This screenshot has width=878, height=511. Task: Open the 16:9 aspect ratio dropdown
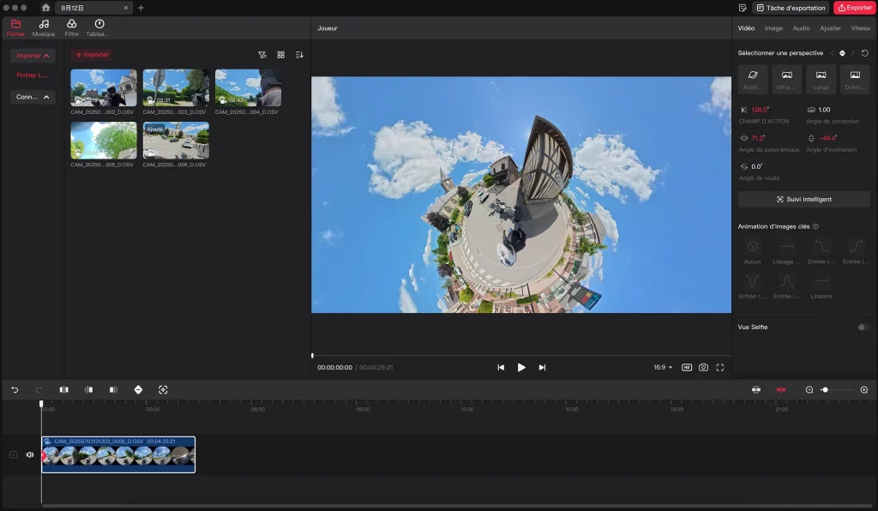pos(663,367)
